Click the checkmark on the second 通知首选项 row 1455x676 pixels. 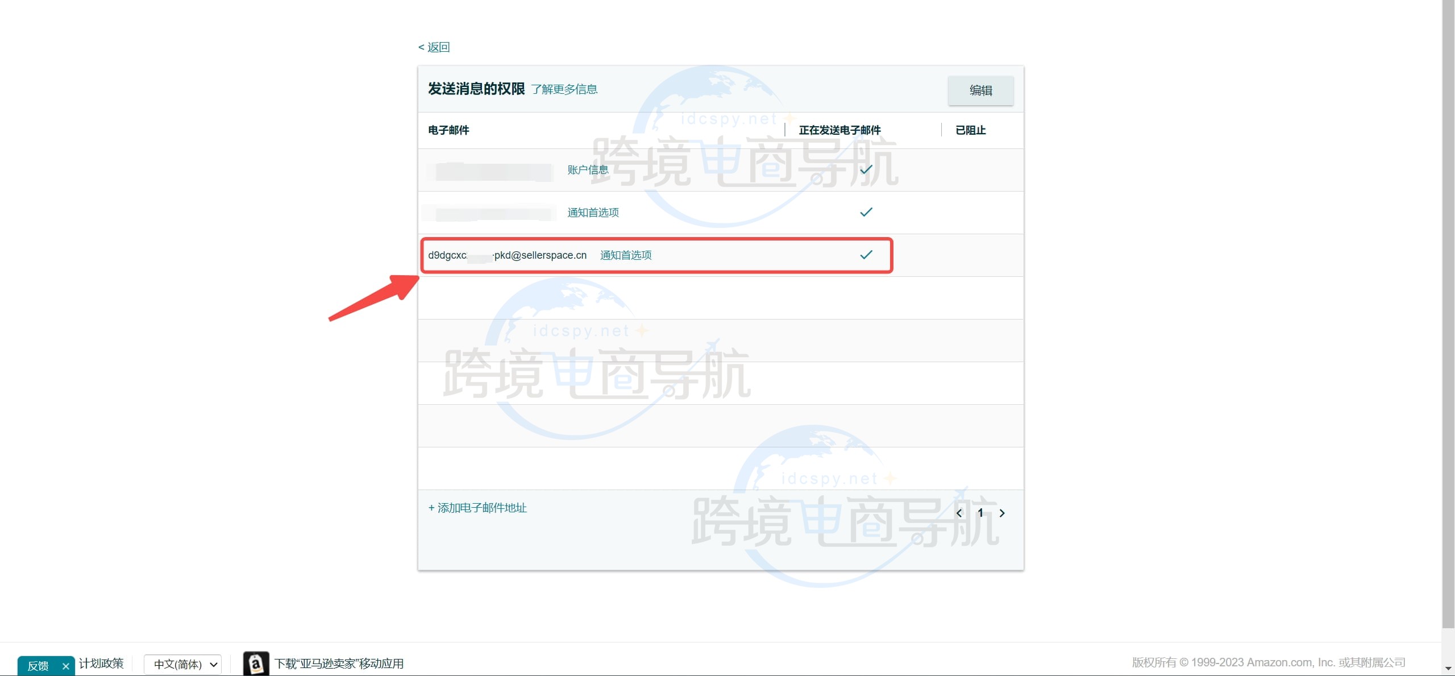coord(866,212)
